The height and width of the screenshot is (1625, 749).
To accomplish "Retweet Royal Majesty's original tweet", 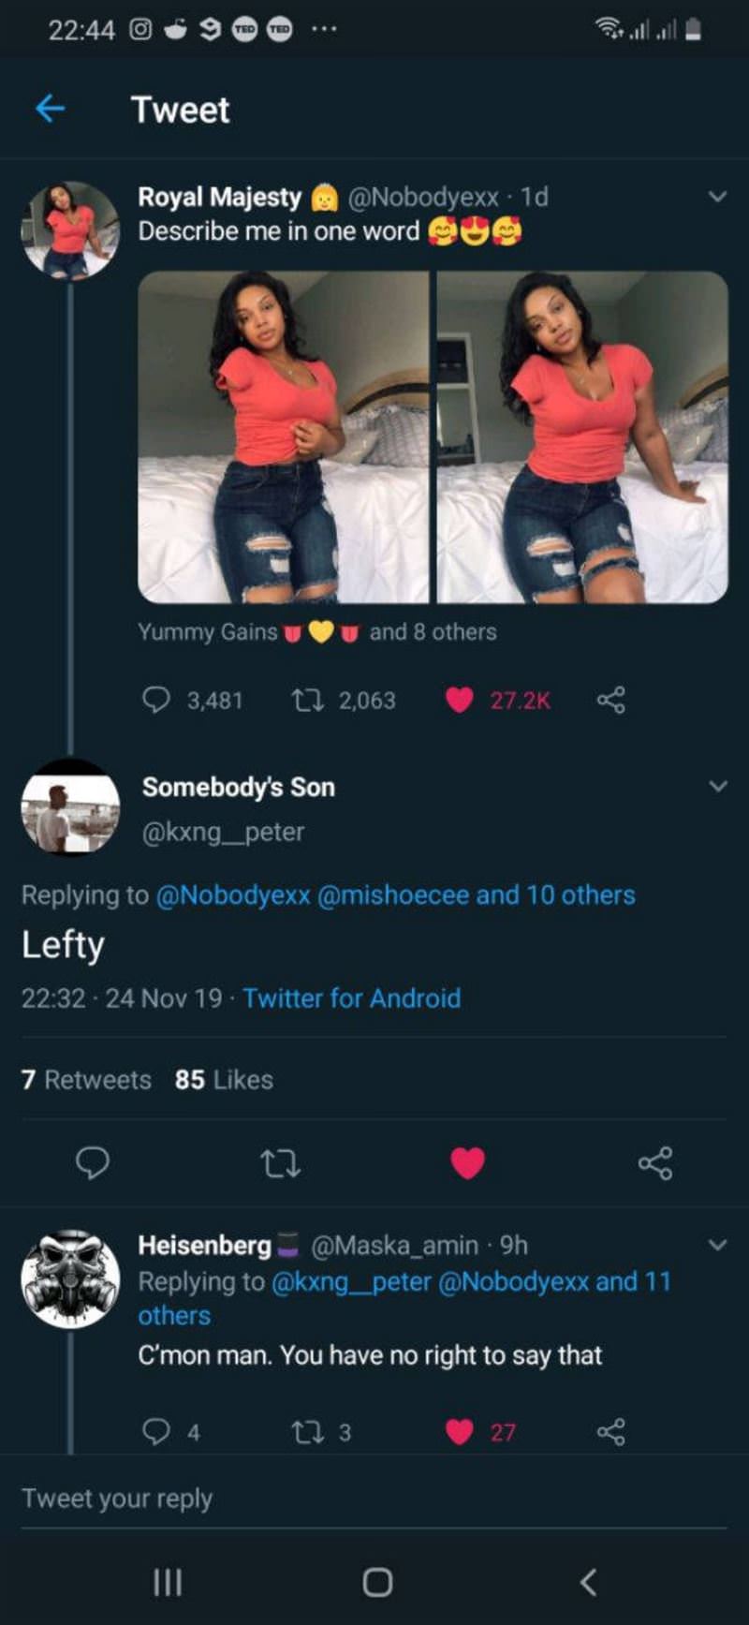I will coord(304,700).
